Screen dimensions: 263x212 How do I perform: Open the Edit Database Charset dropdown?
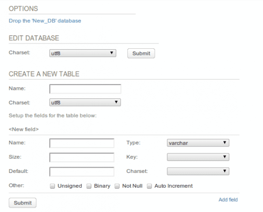pos(83,53)
